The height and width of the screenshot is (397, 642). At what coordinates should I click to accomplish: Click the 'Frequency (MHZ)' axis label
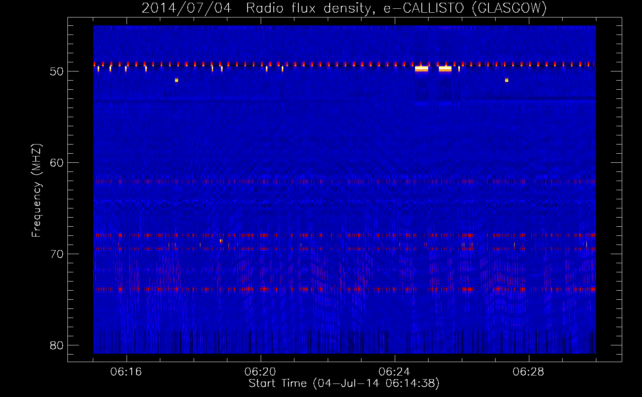coord(37,191)
